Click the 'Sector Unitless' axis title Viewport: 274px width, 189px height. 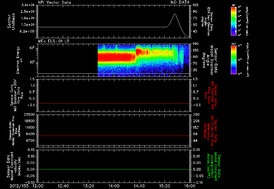[x=11, y=21]
